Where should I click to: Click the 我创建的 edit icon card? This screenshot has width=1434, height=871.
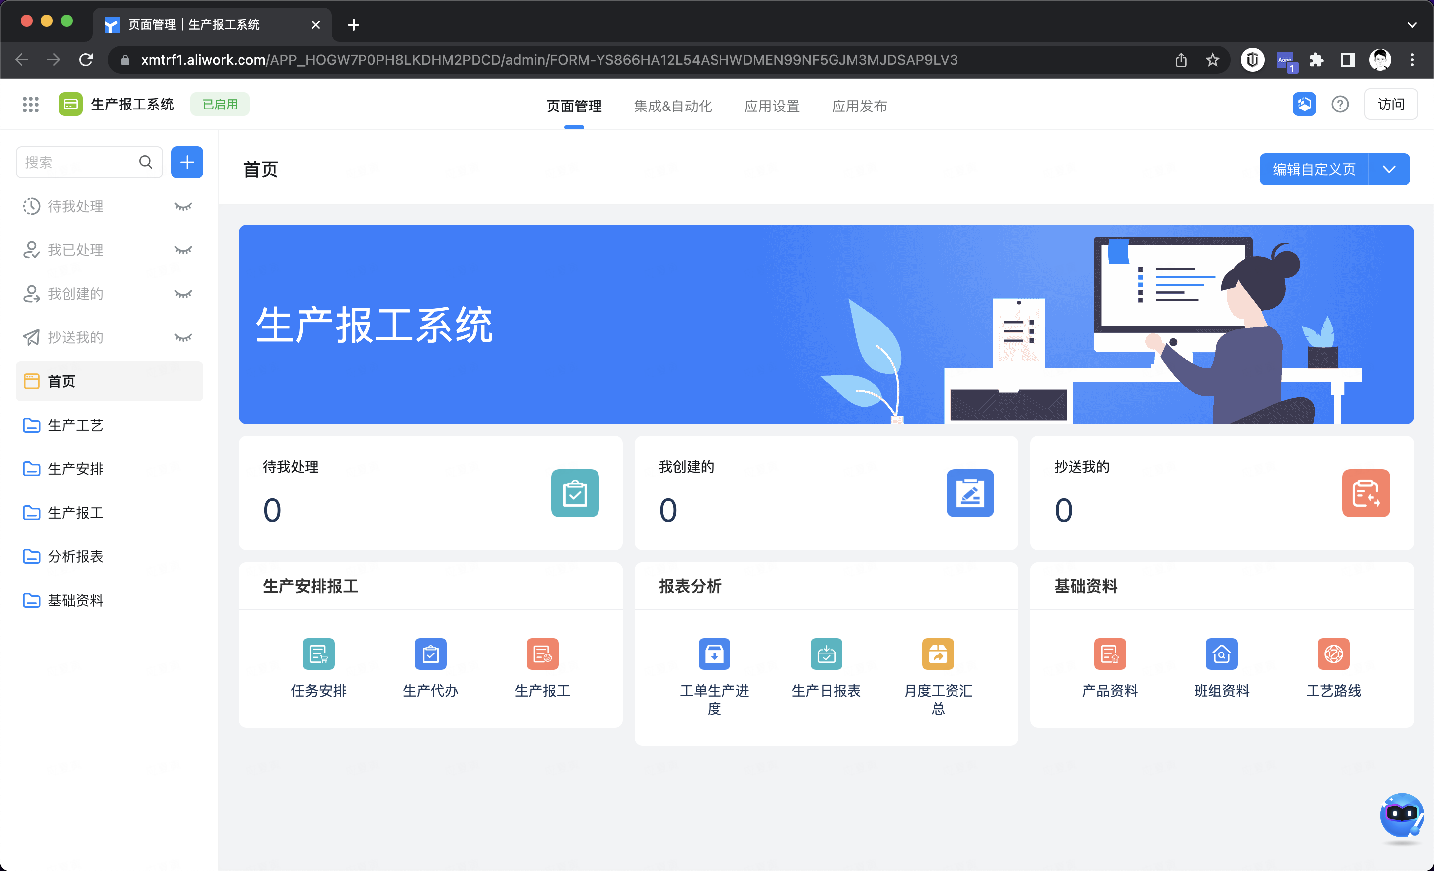pyautogui.click(x=970, y=493)
